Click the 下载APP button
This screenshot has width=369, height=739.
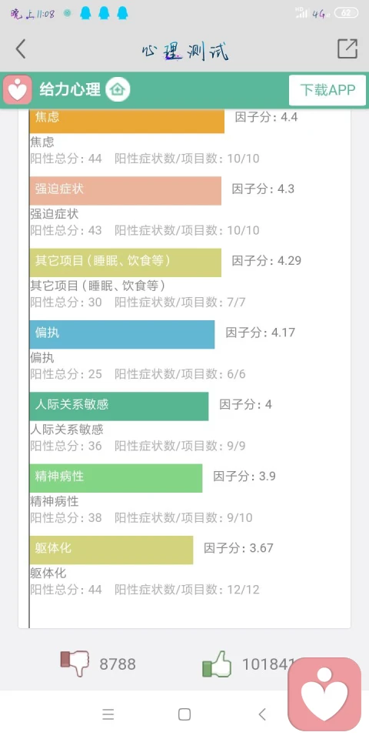[x=327, y=90]
